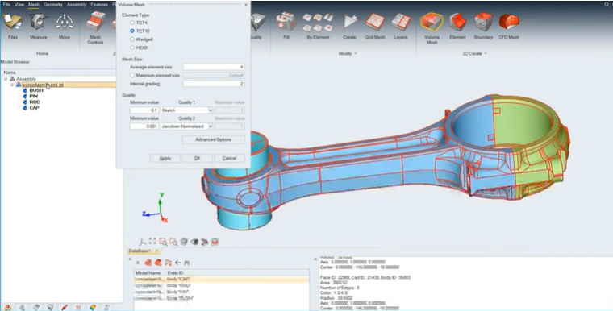The width and height of the screenshot is (613, 311).
Task: Select TET4 element type
Action: (x=132, y=23)
